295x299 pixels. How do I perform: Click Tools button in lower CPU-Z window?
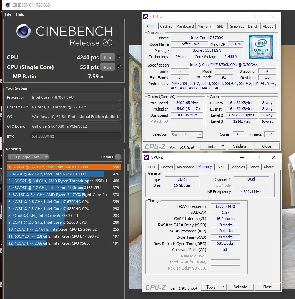pos(211,287)
